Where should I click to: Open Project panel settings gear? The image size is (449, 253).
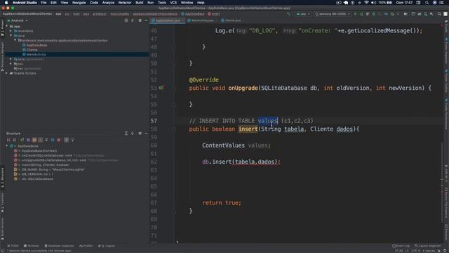click(x=140, y=20)
